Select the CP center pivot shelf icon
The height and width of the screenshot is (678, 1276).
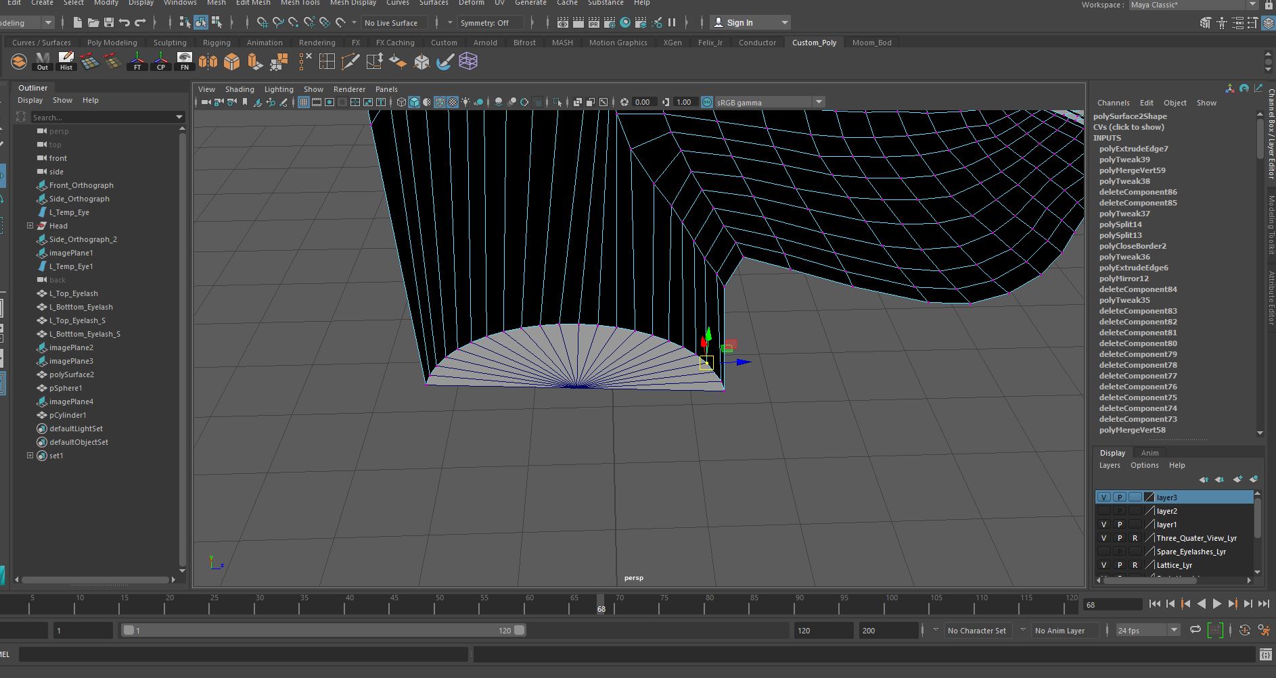161,62
